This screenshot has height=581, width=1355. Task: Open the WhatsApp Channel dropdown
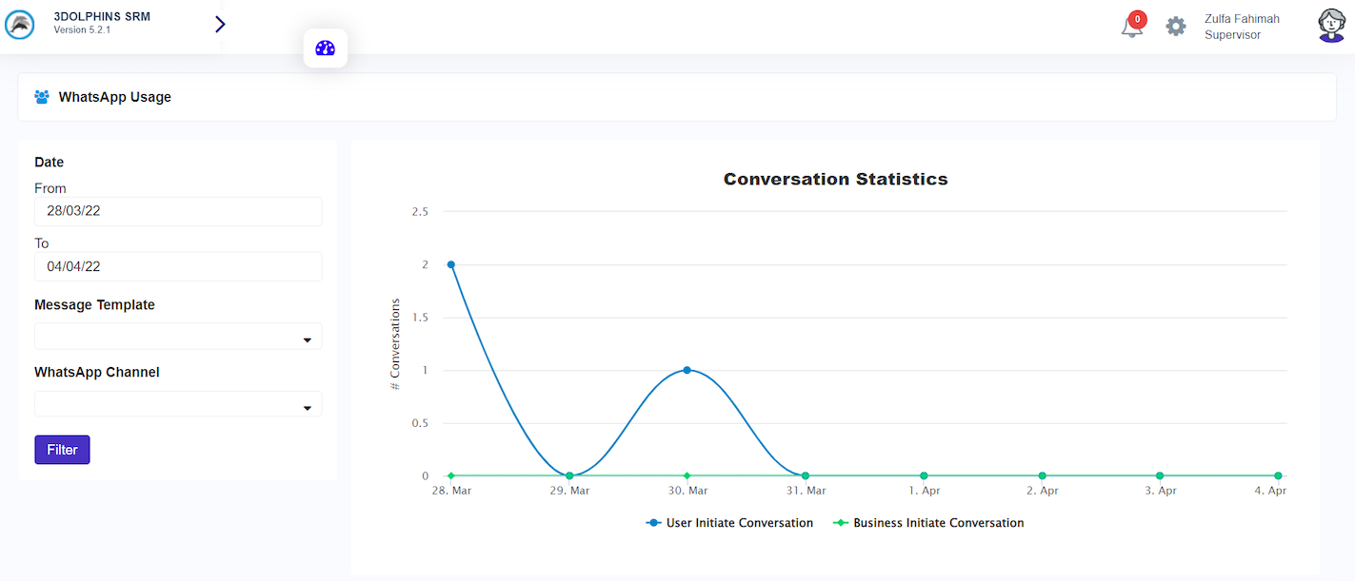pos(178,404)
